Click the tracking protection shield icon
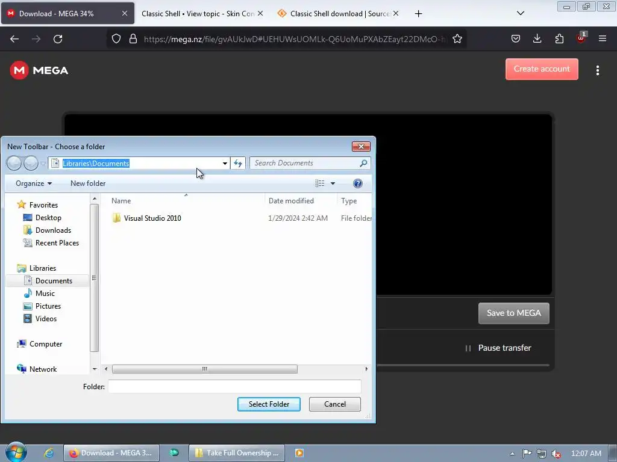The image size is (617, 462). (x=116, y=39)
